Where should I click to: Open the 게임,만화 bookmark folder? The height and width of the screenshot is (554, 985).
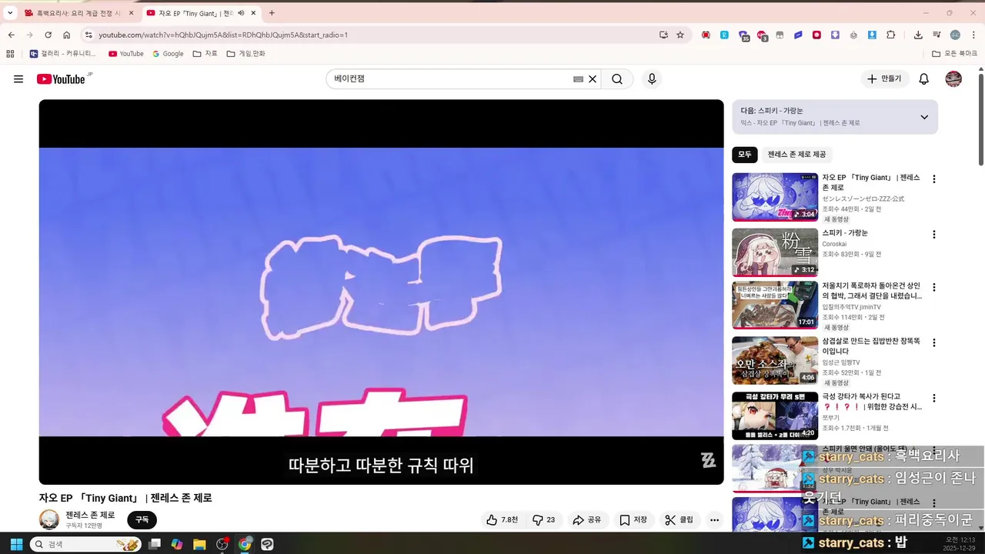245,54
